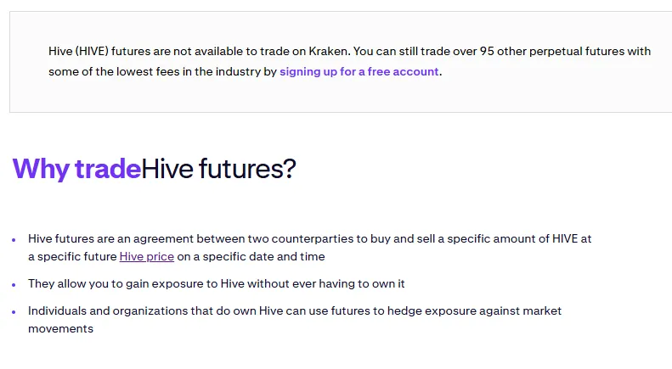Click the bullet dot before Hive futures are

click(14, 240)
